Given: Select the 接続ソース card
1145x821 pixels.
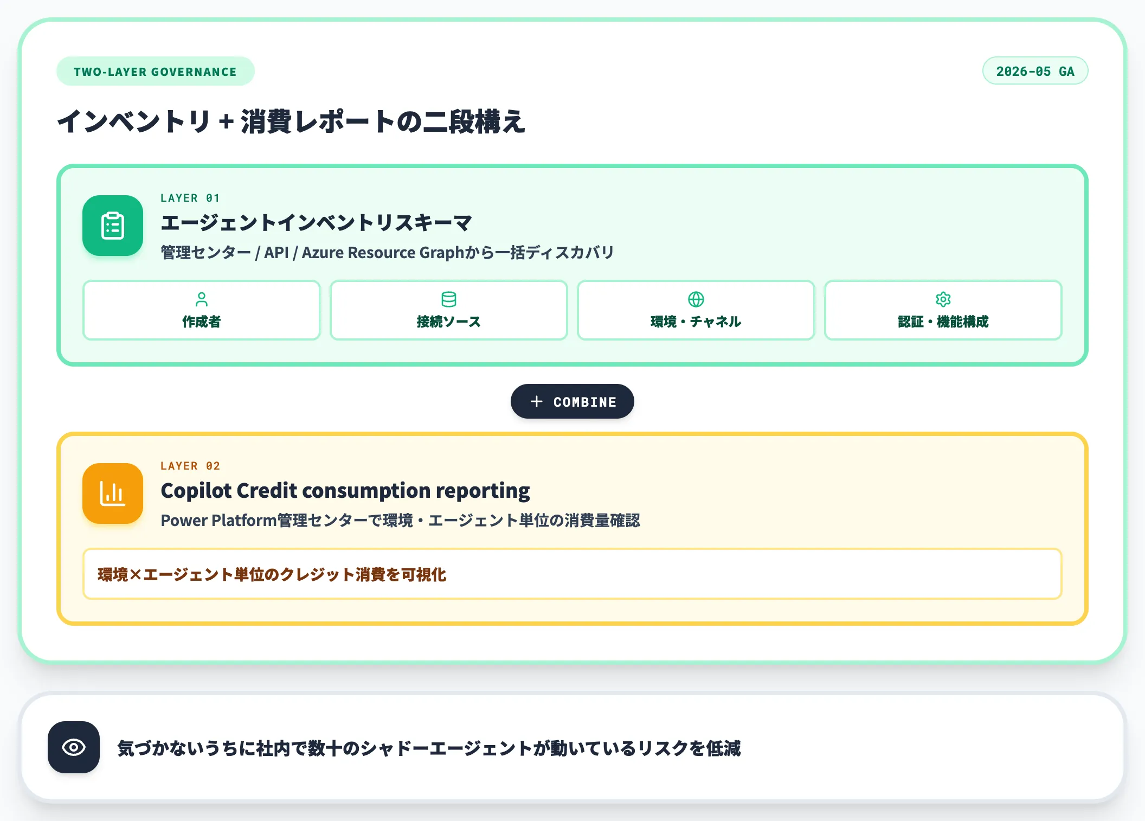Looking at the screenshot, I should [x=449, y=310].
